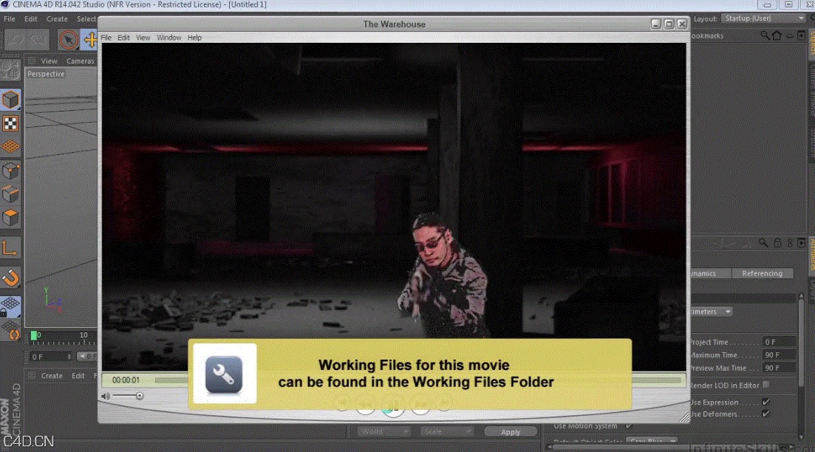
Task: Click the Redo arrow in Cinema 4D toolbar
Action: click(x=38, y=39)
